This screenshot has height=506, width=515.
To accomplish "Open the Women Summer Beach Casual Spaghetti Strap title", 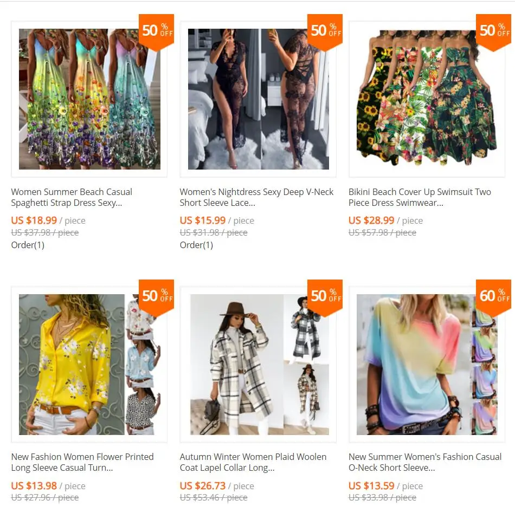I will click(72, 197).
